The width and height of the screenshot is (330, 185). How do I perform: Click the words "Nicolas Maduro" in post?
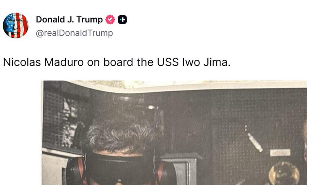[x=43, y=62]
